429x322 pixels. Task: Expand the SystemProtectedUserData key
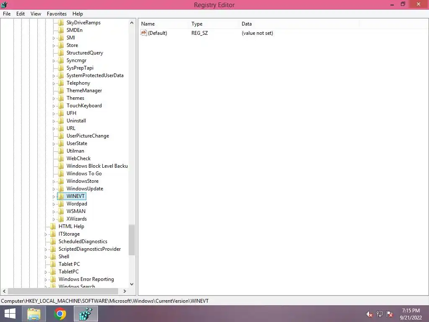54,76
